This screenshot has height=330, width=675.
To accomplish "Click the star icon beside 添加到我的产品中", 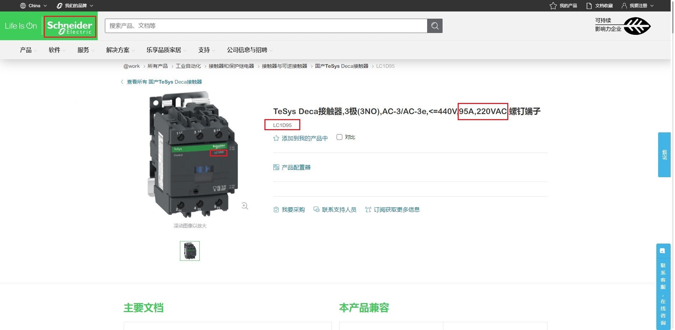I will pyautogui.click(x=276, y=138).
